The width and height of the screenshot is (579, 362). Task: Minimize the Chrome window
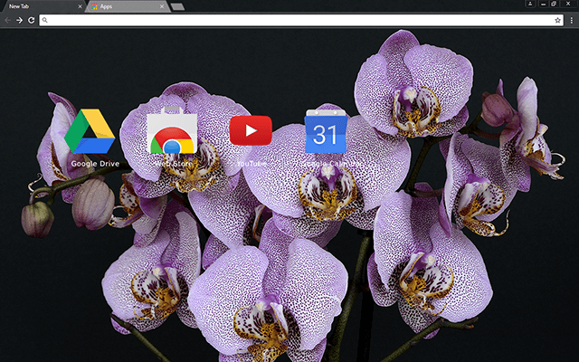543,4
